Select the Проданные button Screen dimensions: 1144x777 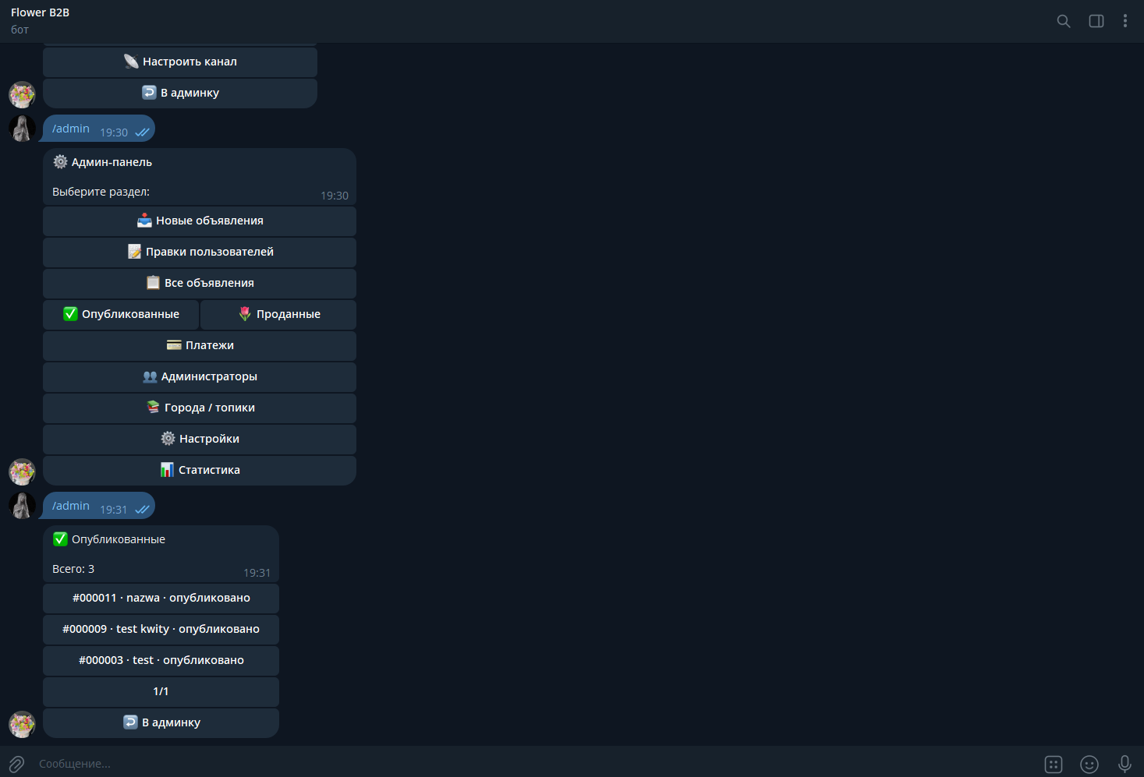[278, 314]
